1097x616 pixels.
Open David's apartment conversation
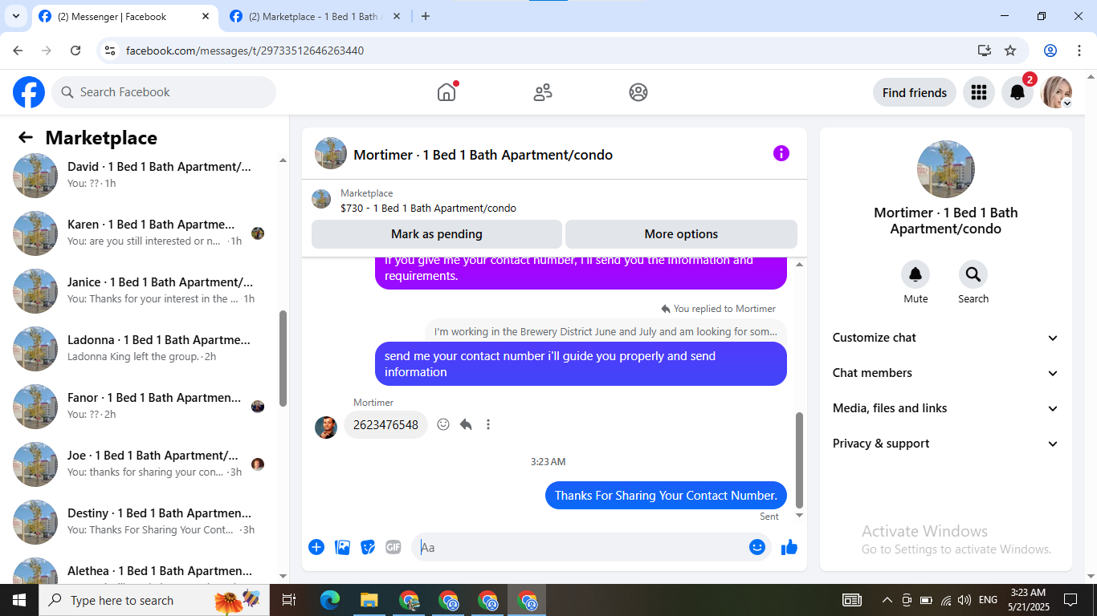pyautogui.click(x=140, y=174)
